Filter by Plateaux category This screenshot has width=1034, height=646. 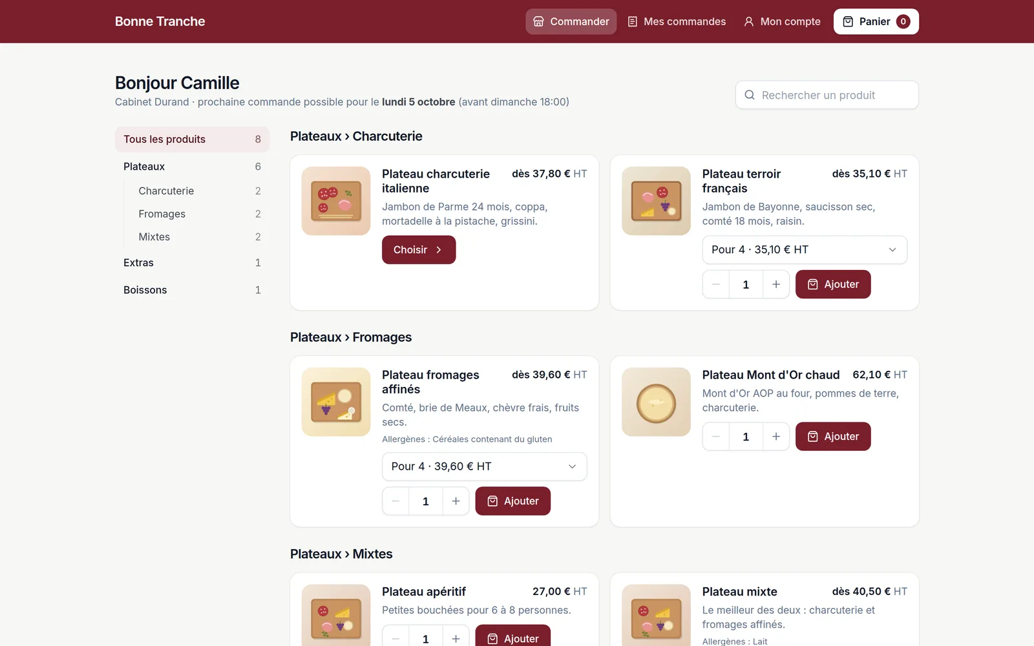coord(192,167)
